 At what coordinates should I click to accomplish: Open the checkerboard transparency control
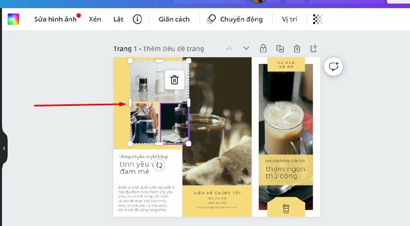pyautogui.click(x=318, y=19)
